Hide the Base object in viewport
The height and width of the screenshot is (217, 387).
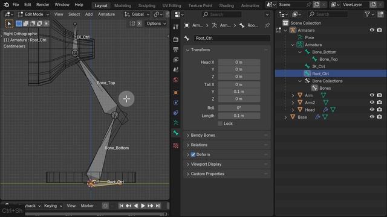coord(372,116)
